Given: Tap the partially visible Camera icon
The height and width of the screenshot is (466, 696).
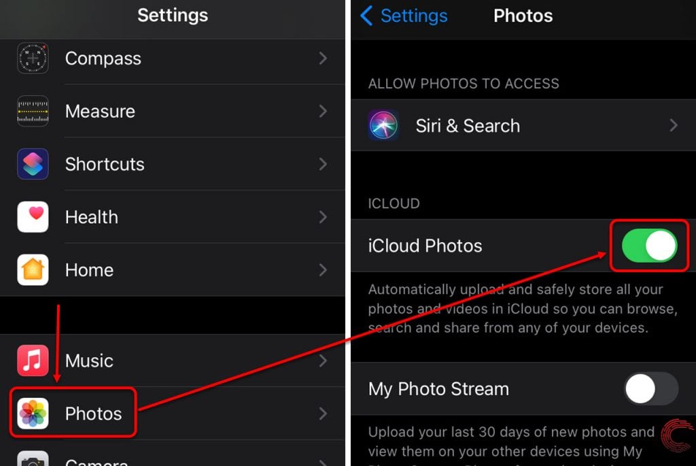Looking at the screenshot, I should [33, 459].
